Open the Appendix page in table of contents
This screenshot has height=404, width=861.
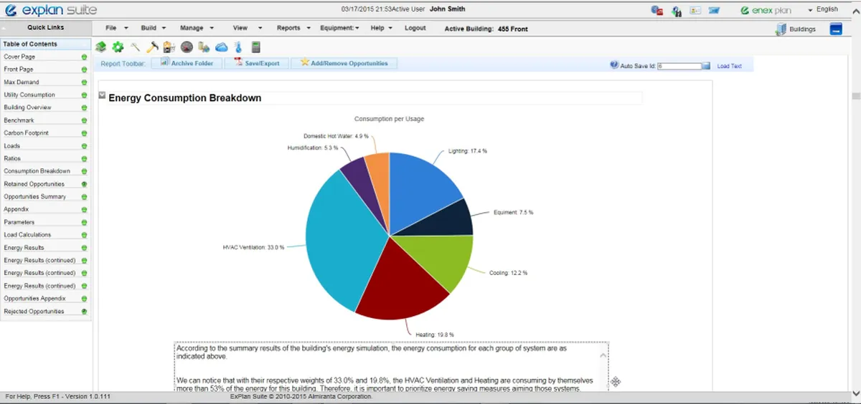click(x=17, y=209)
